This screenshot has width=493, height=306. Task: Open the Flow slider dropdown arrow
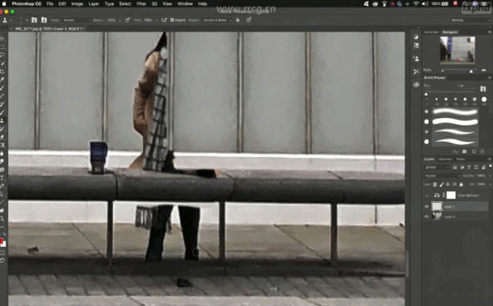(156, 20)
